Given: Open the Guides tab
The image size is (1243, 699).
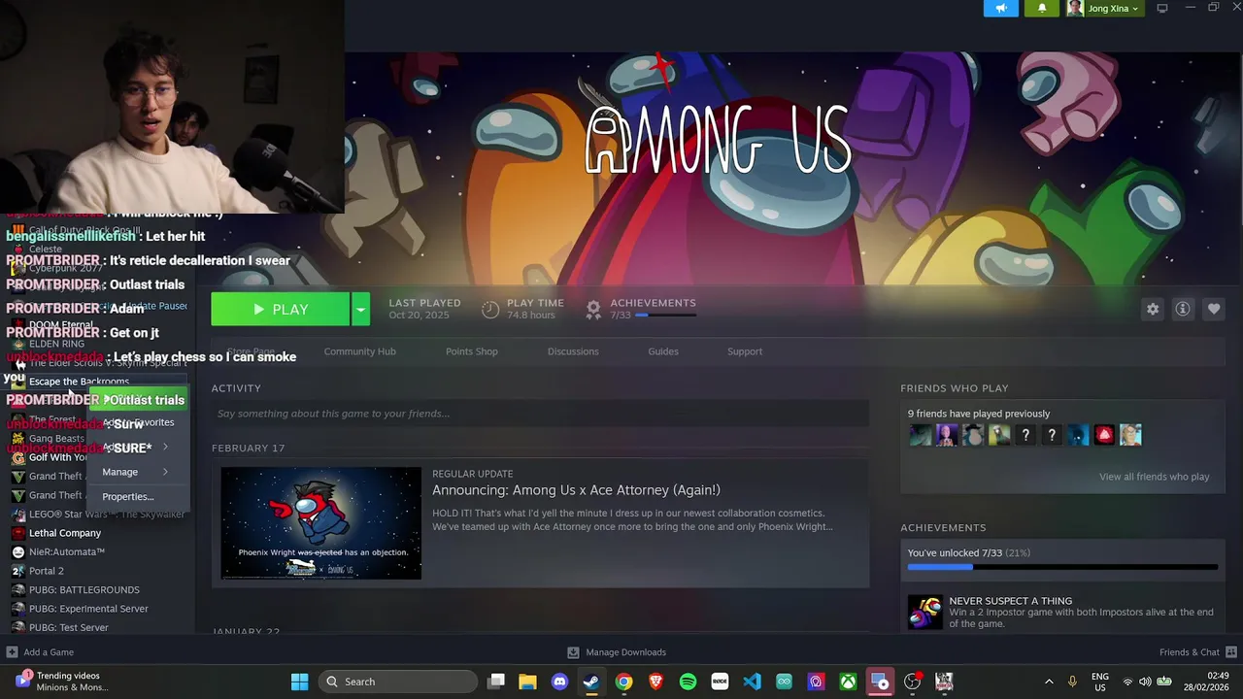Looking at the screenshot, I should click(663, 351).
